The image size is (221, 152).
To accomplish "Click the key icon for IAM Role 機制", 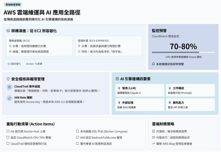I will pos(9,98).
